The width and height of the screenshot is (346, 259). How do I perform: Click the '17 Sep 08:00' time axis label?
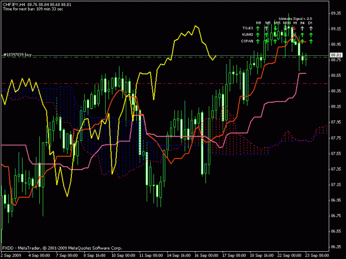pyautogui.click(x=234, y=256)
